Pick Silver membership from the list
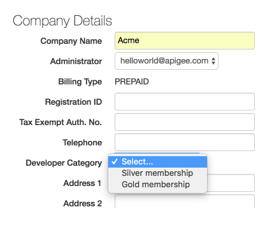272x233 pixels. (x=157, y=173)
